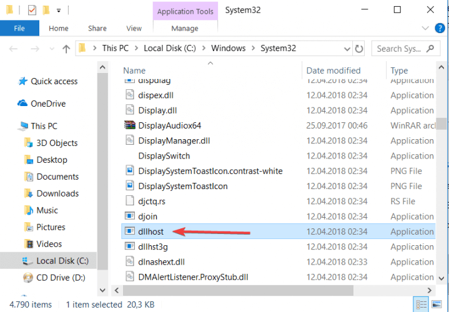Screen dimensions: 449x312
Task: Sort by the Type column header
Action: tap(399, 71)
